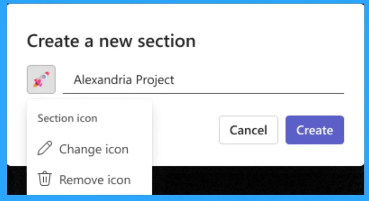Click the rocket emoji section icon
This screenshot has height=201, width=369.
coord(41,79)
